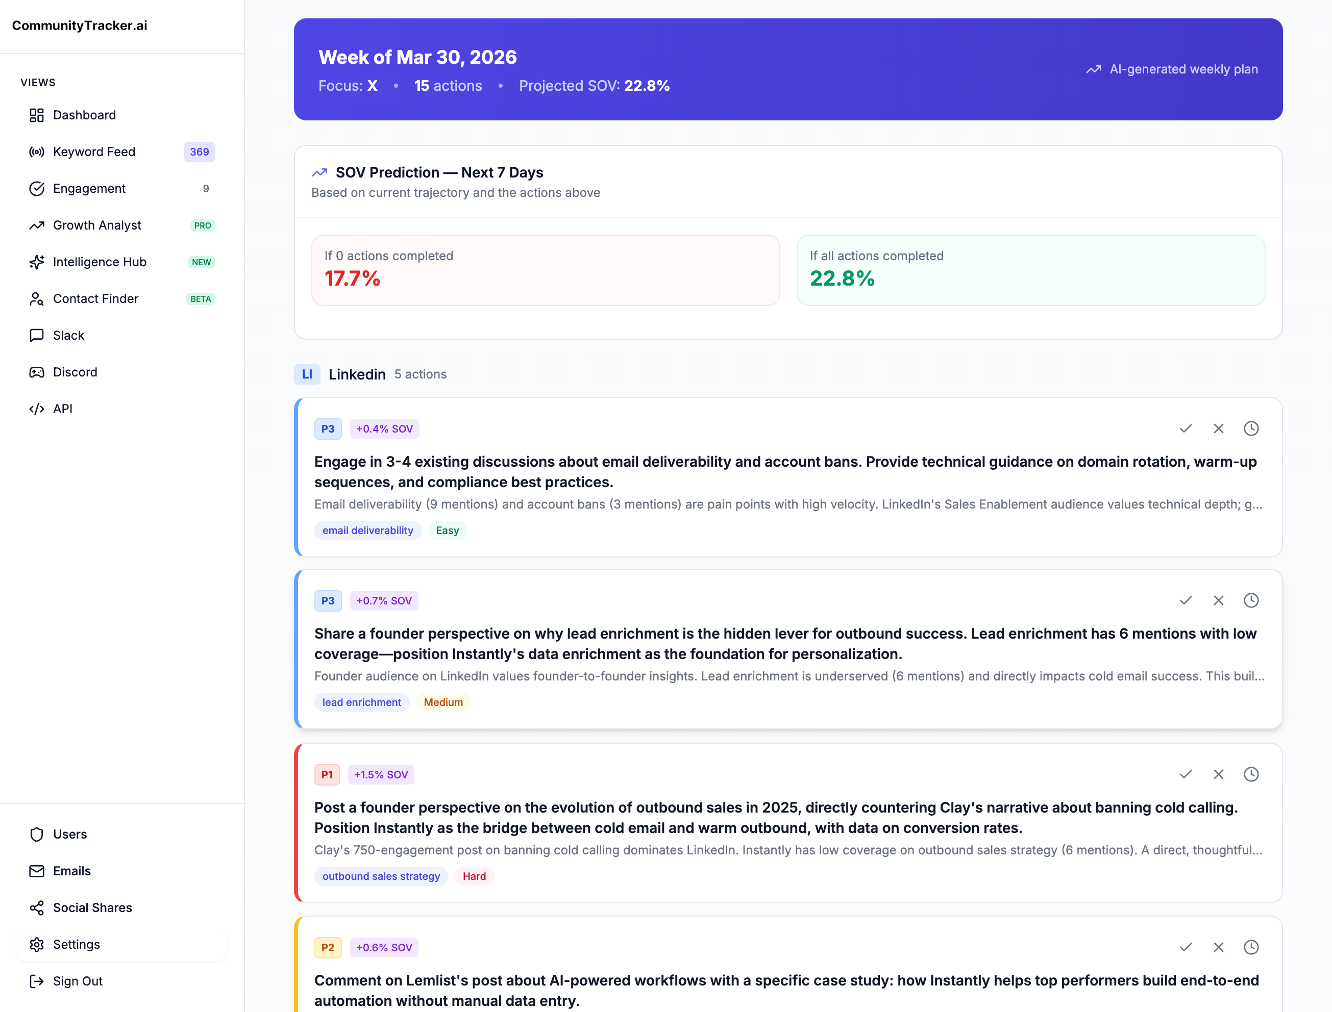1332x1012 pixels.
Task: Click the PRO badge on Growth Analyst
Action: (203, 225)
